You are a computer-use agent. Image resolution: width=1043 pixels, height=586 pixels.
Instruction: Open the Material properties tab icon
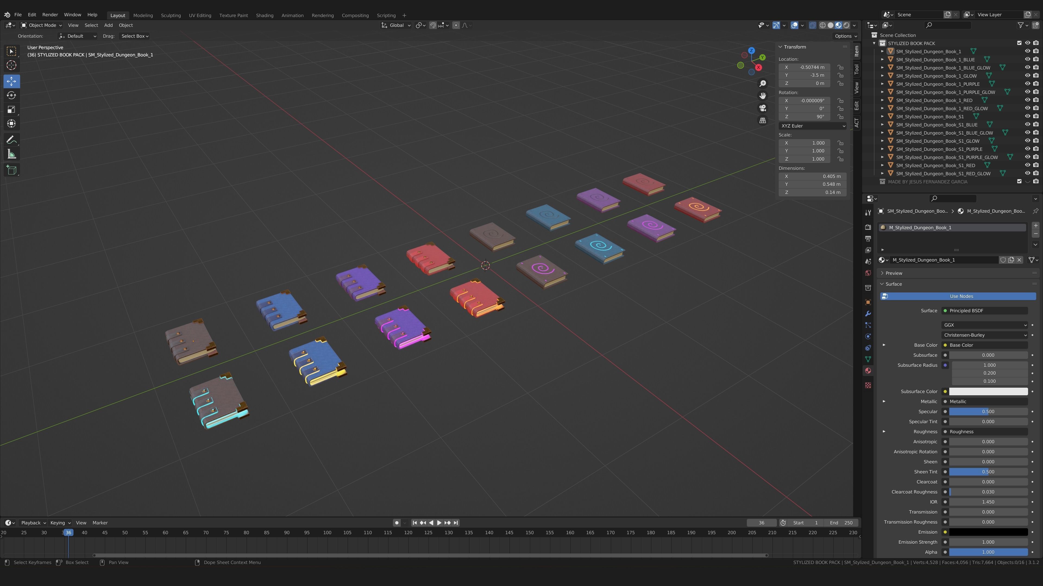(868, 370)
